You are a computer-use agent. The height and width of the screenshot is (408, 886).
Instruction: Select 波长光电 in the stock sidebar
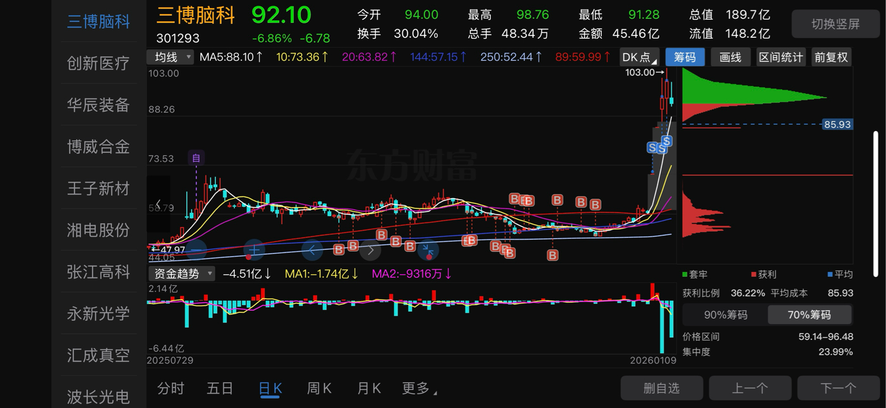click(98, 396)
